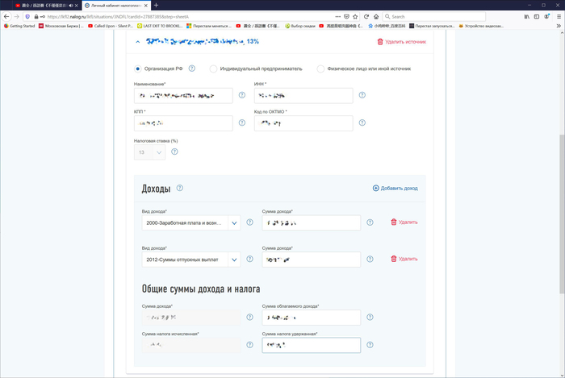Click the ИНН input field
The height and width of the screenshot is (378, 565).
(x=303, y=96)
